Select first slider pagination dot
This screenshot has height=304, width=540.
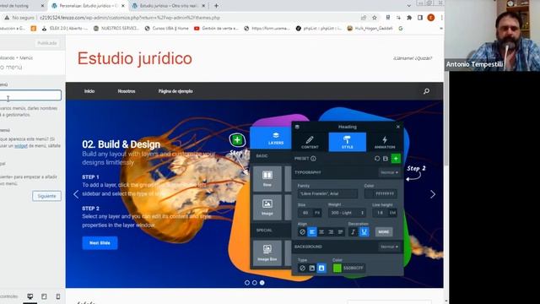247,283
